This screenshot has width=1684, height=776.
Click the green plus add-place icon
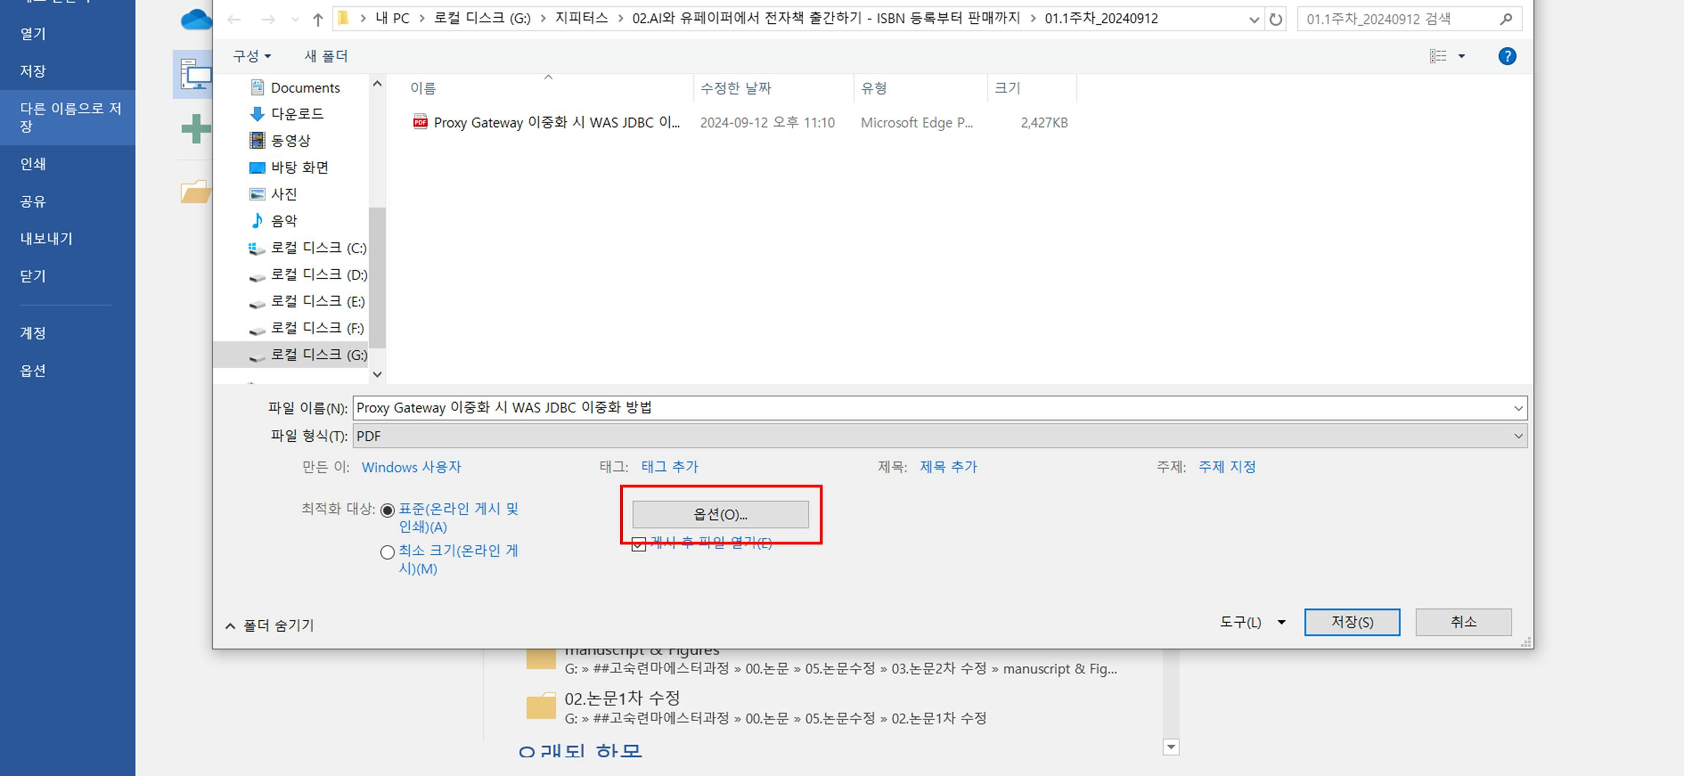(x=196, y=128)
